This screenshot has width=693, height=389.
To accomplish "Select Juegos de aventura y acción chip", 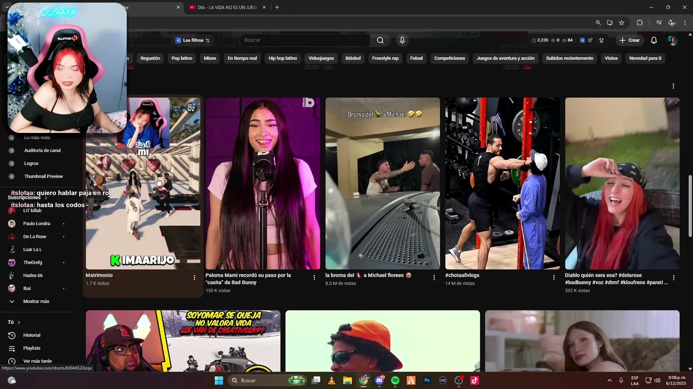I will point(505,58).
